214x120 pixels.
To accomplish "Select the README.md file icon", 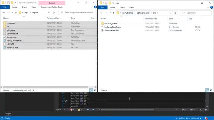I will tap(5, 48).
